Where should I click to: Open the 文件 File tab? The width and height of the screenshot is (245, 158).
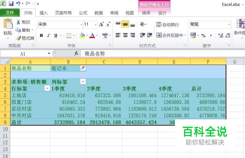click(x=10, y=13)
